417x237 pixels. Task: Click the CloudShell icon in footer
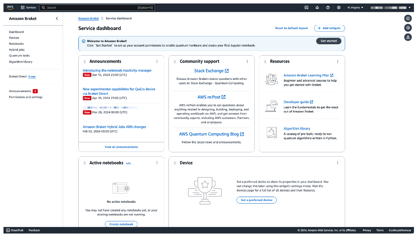point(8,230)
